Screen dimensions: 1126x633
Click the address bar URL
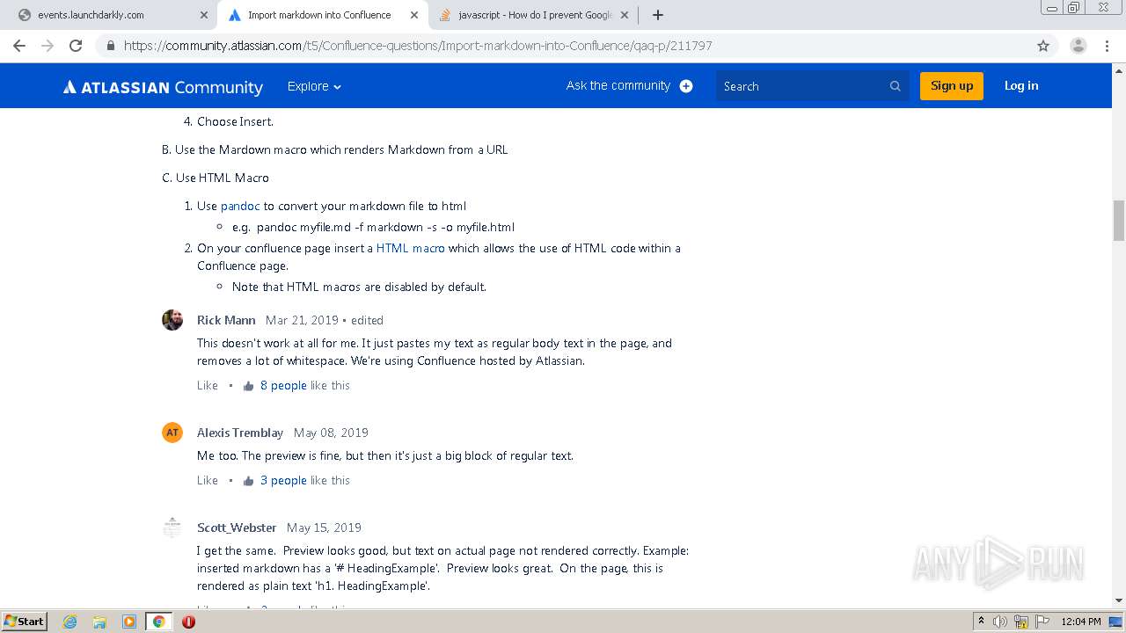[418, 46]
